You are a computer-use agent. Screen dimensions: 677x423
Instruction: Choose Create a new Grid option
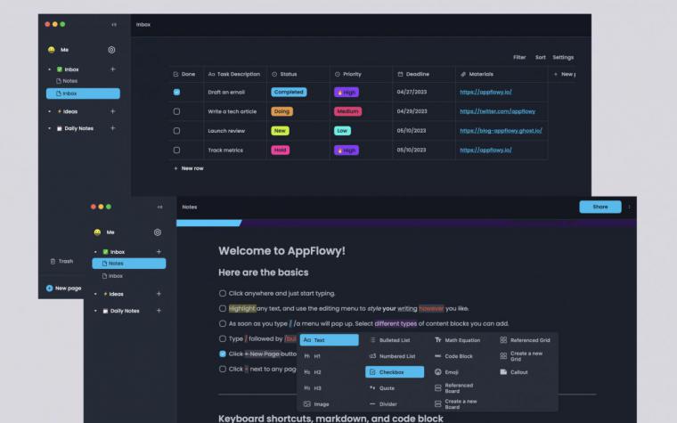(x=522, y=356)
